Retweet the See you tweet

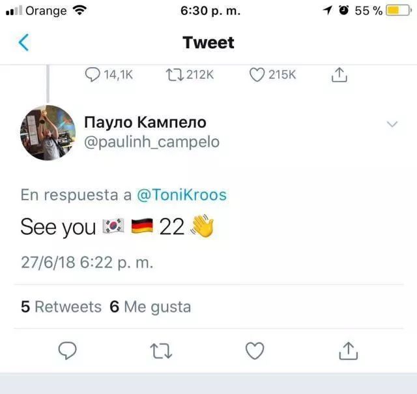point(161,352)
